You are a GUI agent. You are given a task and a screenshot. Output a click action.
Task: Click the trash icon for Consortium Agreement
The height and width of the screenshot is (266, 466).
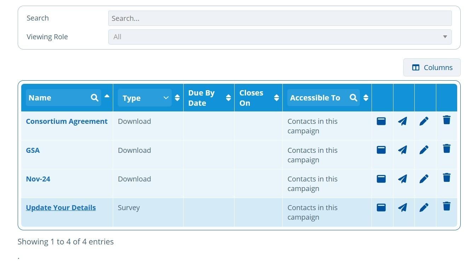(447, 120)
